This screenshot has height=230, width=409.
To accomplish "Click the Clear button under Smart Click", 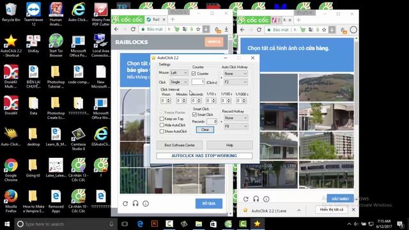I will click(205, 130).
